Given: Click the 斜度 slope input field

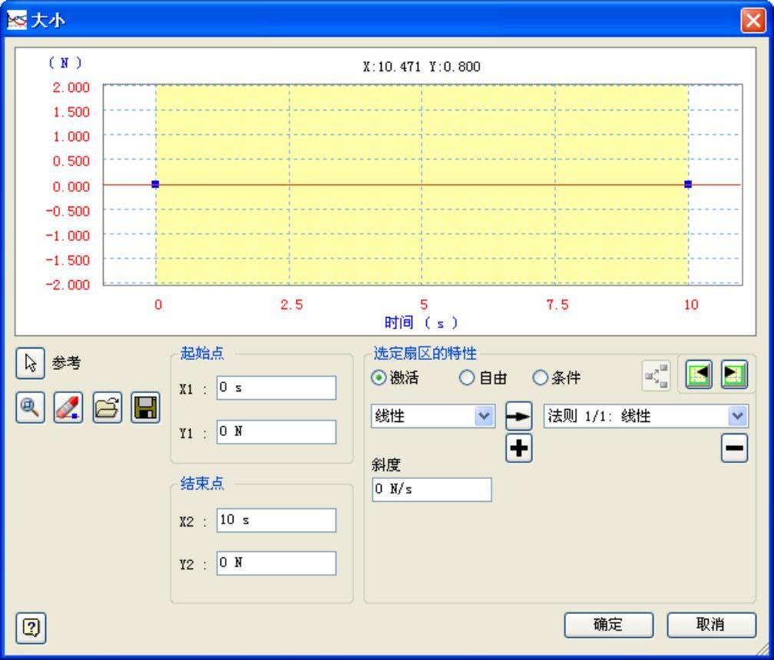Looking at the screenshot, I should click(x=432, y=490).
